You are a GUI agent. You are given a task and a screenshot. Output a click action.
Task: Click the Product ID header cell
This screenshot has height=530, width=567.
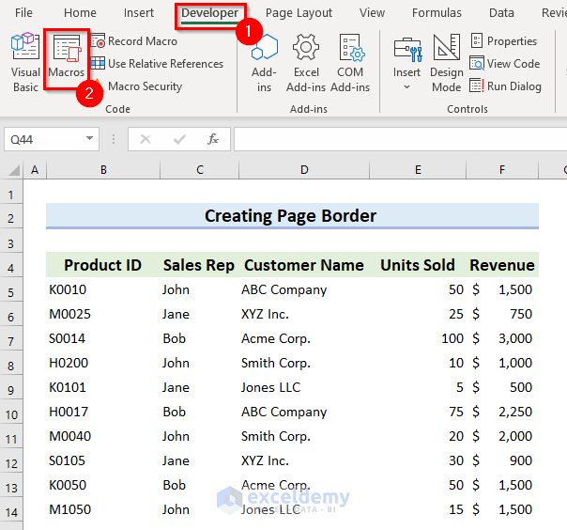103,265
